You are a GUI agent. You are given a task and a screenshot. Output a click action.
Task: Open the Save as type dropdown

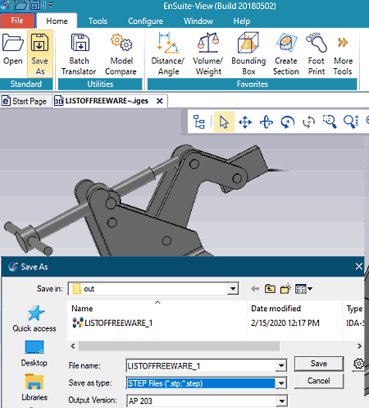281,383
